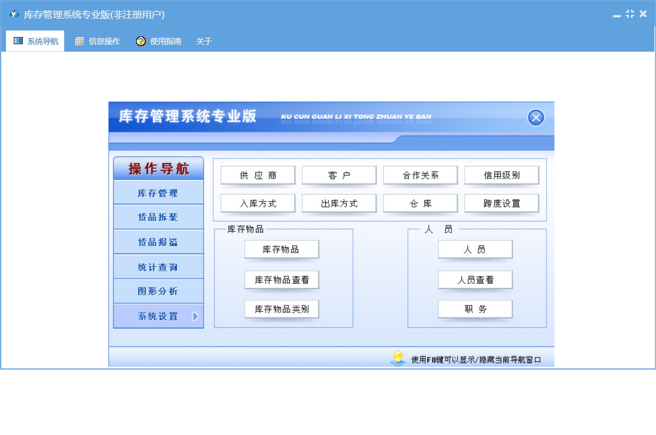
Task: Open 图形分析 section
Action: click(x=158, y=292)
